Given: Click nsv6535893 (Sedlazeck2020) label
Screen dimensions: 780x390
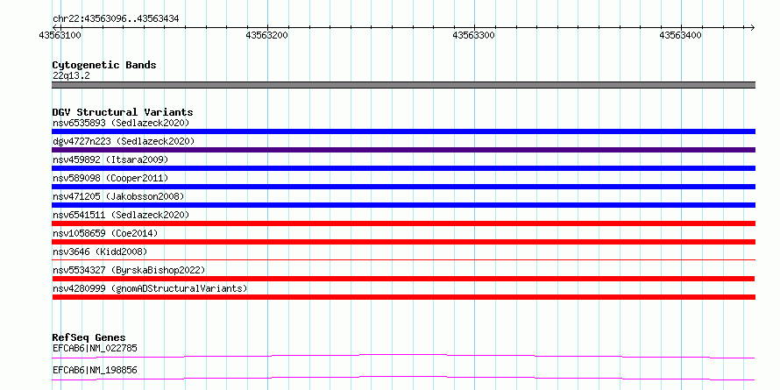Looking at the screenshot, I should pos(121,123).
